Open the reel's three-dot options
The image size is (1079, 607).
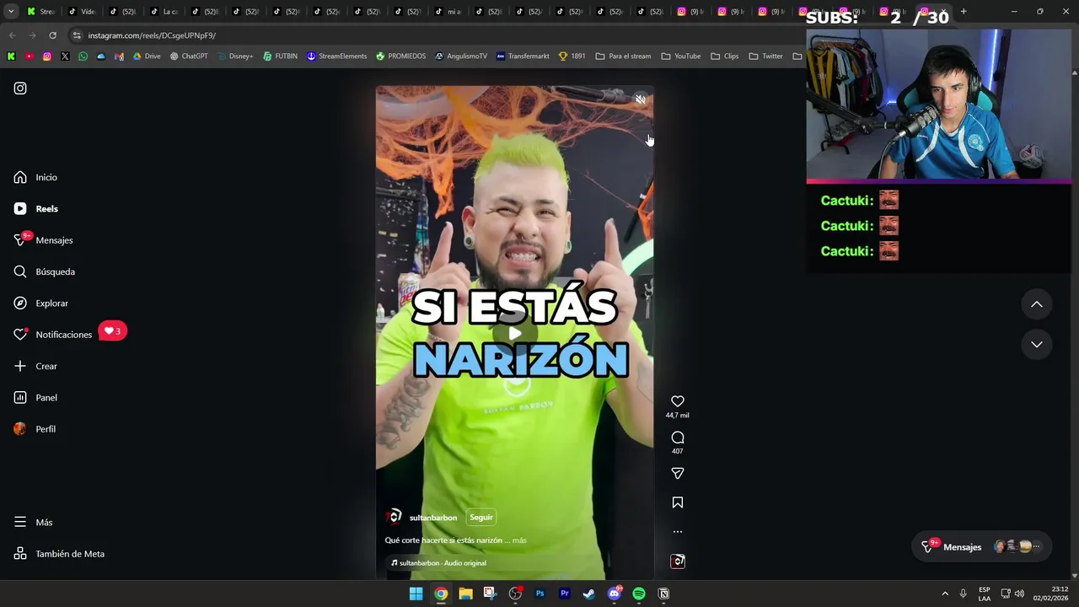tap(678, 532)
